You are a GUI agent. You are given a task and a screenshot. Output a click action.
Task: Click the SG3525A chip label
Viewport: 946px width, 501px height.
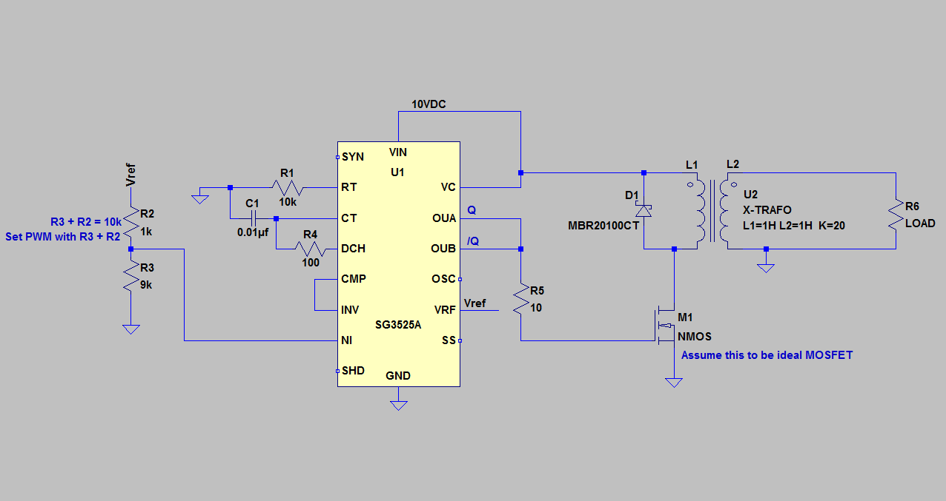tap(398, 324)
